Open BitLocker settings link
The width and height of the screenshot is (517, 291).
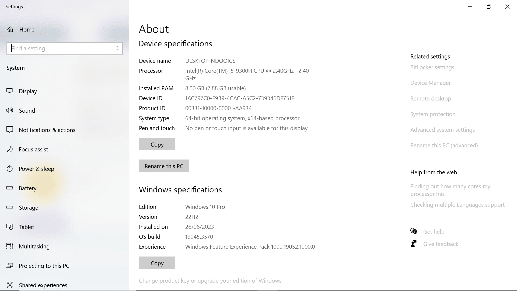click(432, 67)
